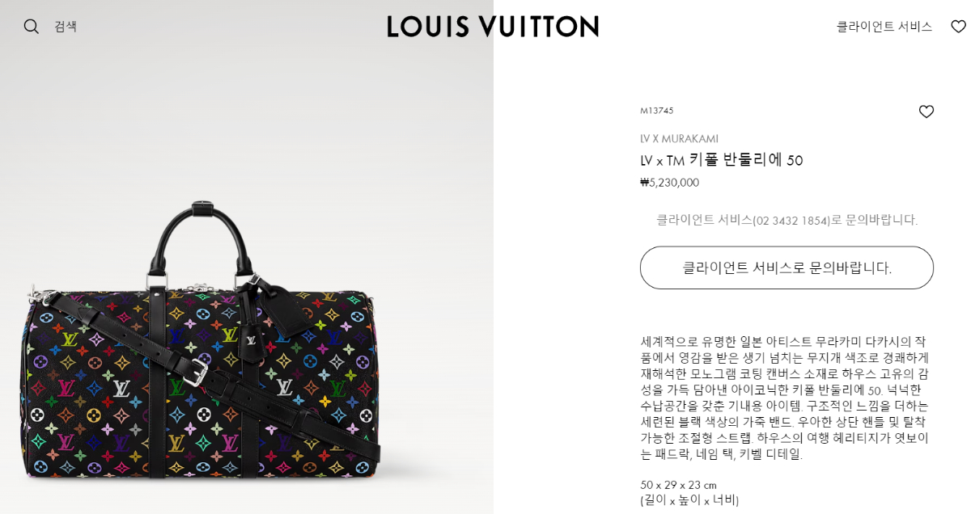The height and width of the screenshot is (514, 971).
Task: Click the 클라이언트 서비스로 문의바랍니다 button
Action: coord(787,268)
